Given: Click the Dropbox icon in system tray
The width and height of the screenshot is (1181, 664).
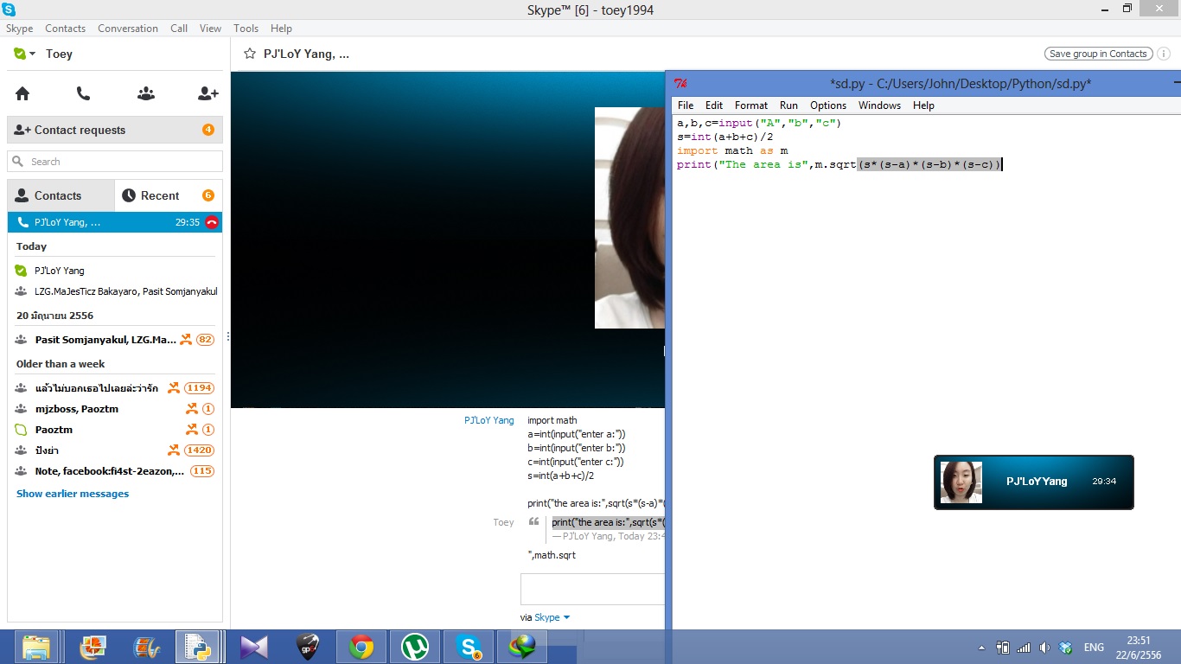Looking at the screenshot, I should 1066,648.
